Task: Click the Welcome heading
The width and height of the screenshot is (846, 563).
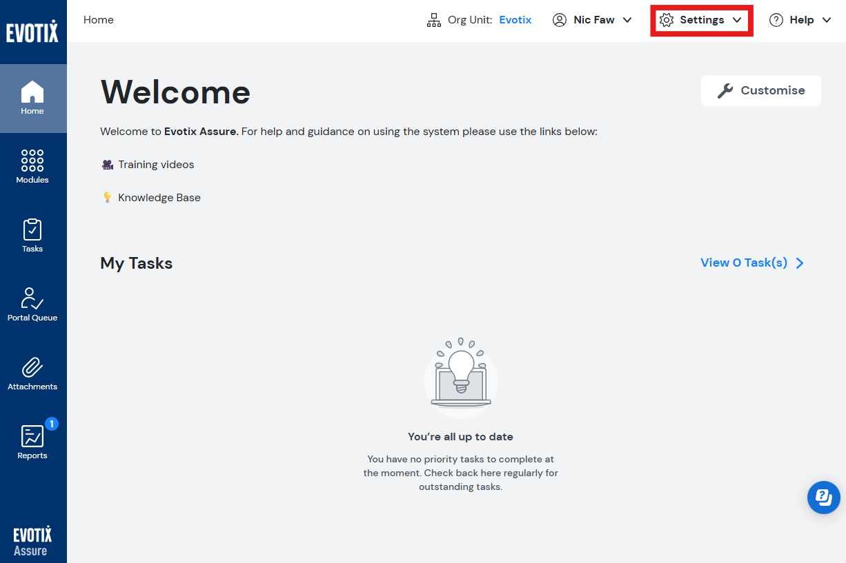Action: [x=175, y=91]
